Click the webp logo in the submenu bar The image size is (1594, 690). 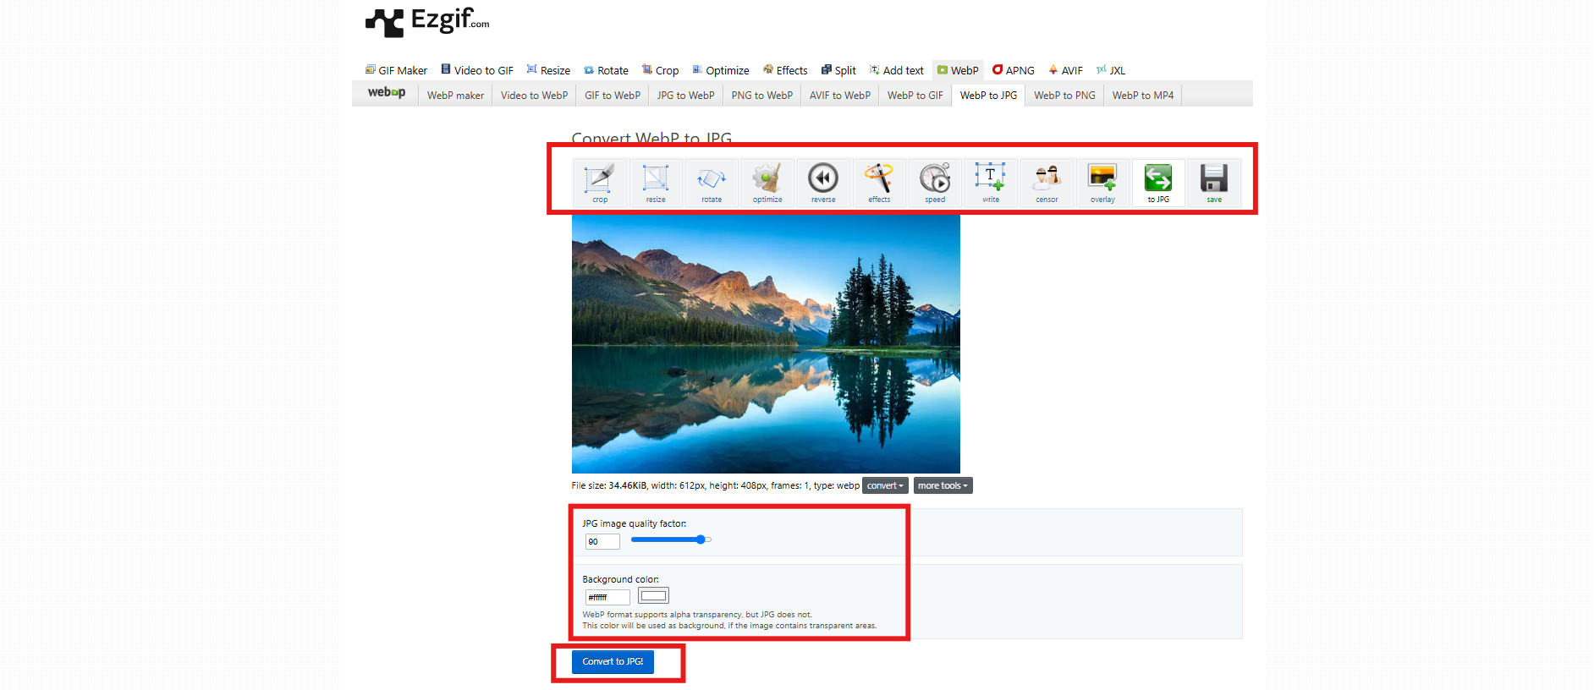pyautogui.click(x=387, y=93)
